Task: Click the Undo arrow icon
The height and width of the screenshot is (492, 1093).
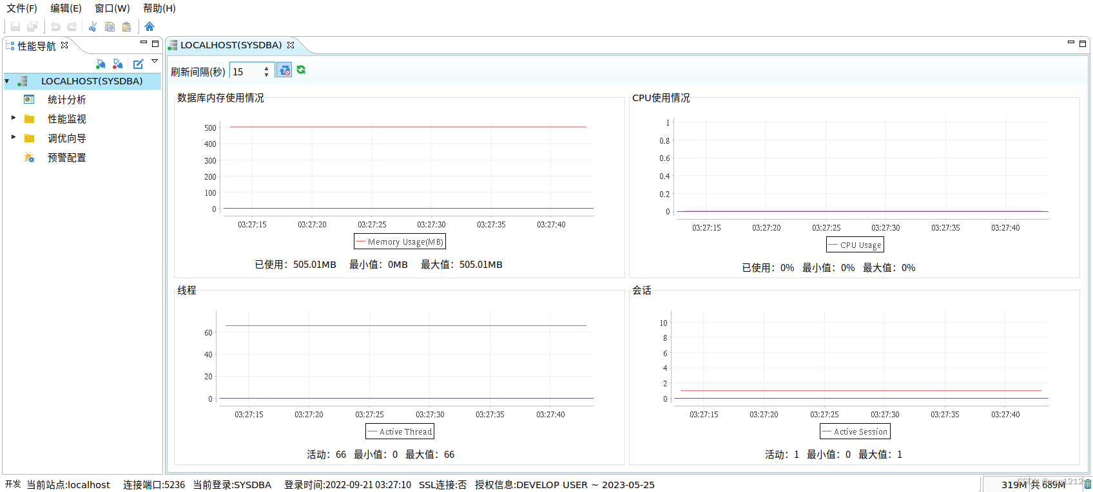Action: [x=55, y=26]
